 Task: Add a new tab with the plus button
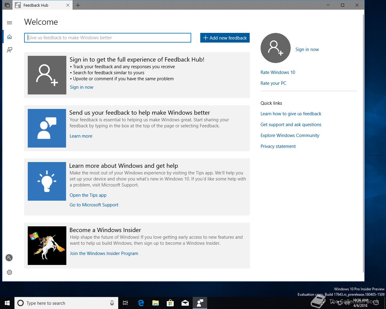pyautogui.click(x=78, y=5)
